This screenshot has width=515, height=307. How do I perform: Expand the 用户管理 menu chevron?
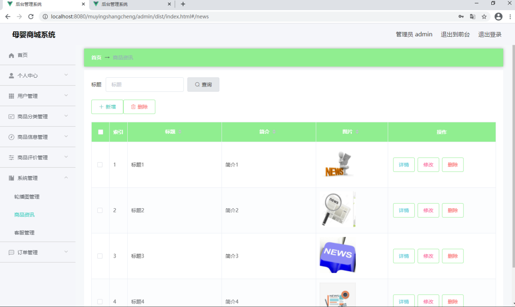pos(66,95)
